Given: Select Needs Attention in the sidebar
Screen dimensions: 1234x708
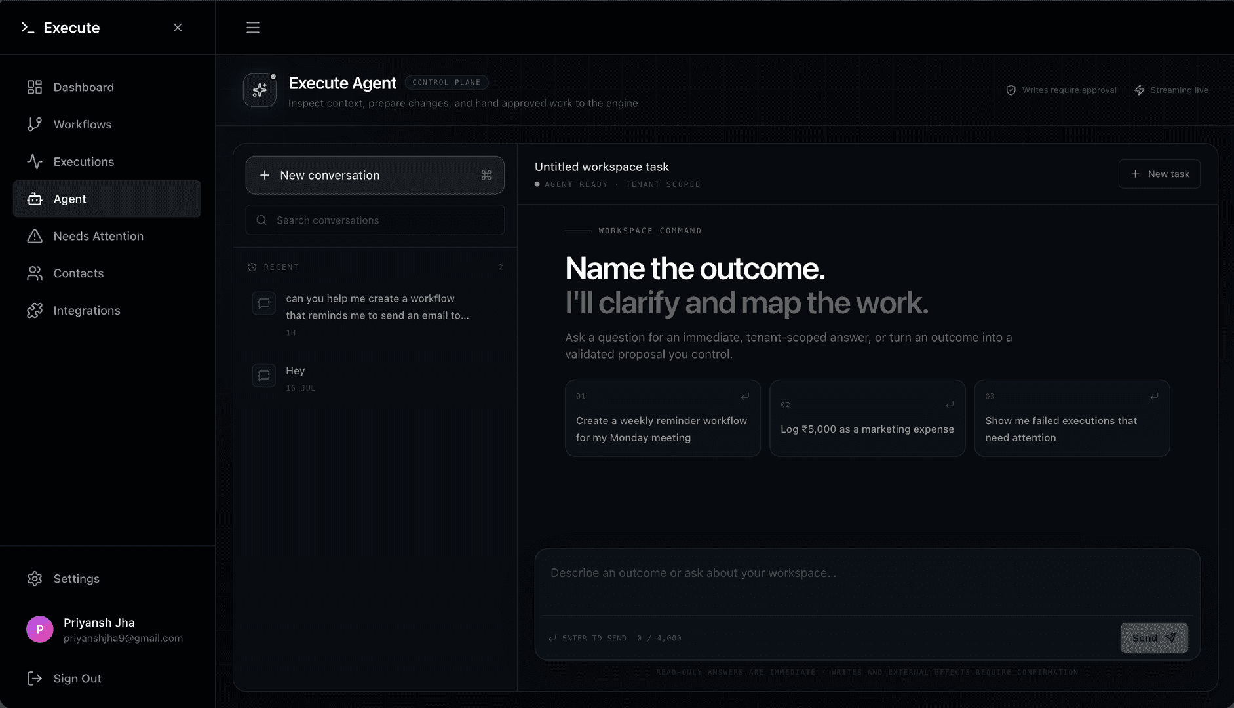Looking at the screenshot, I should tap(107, 236).
